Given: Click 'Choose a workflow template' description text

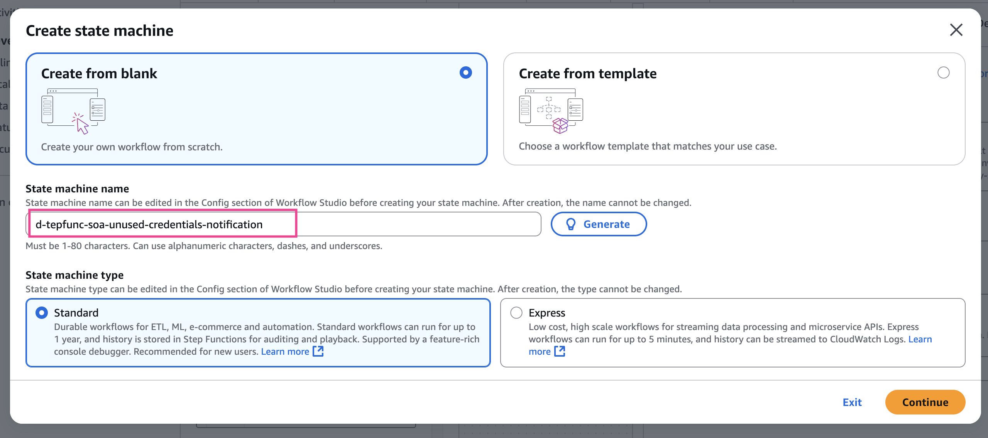Looking at the screenshot, I should tap(648, 146).
